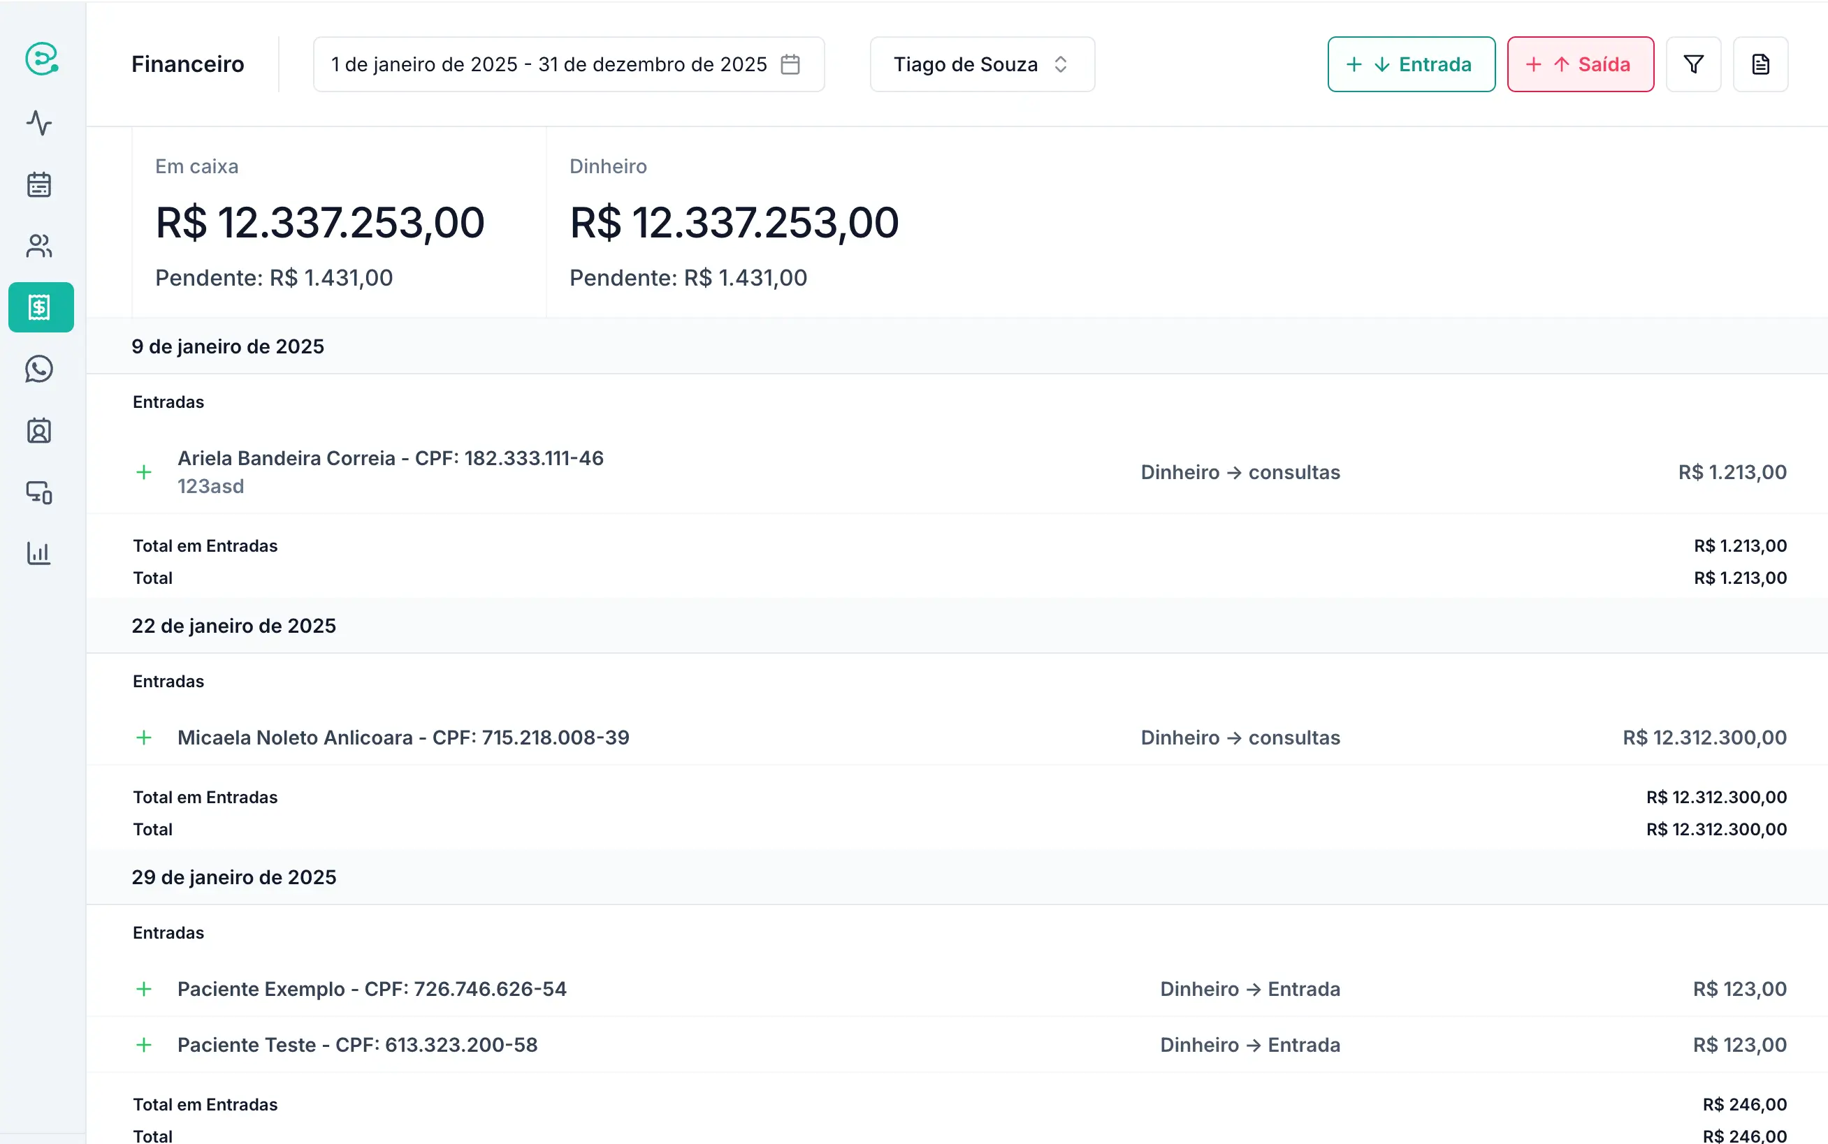Click the calendar icon in date range
Screen dimensions: 1828x1144
coord(790,64)
